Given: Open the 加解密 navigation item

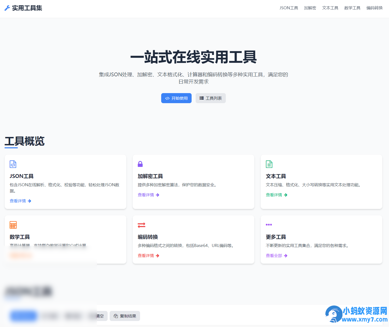Looking at the screenshot, I should 310,8.
